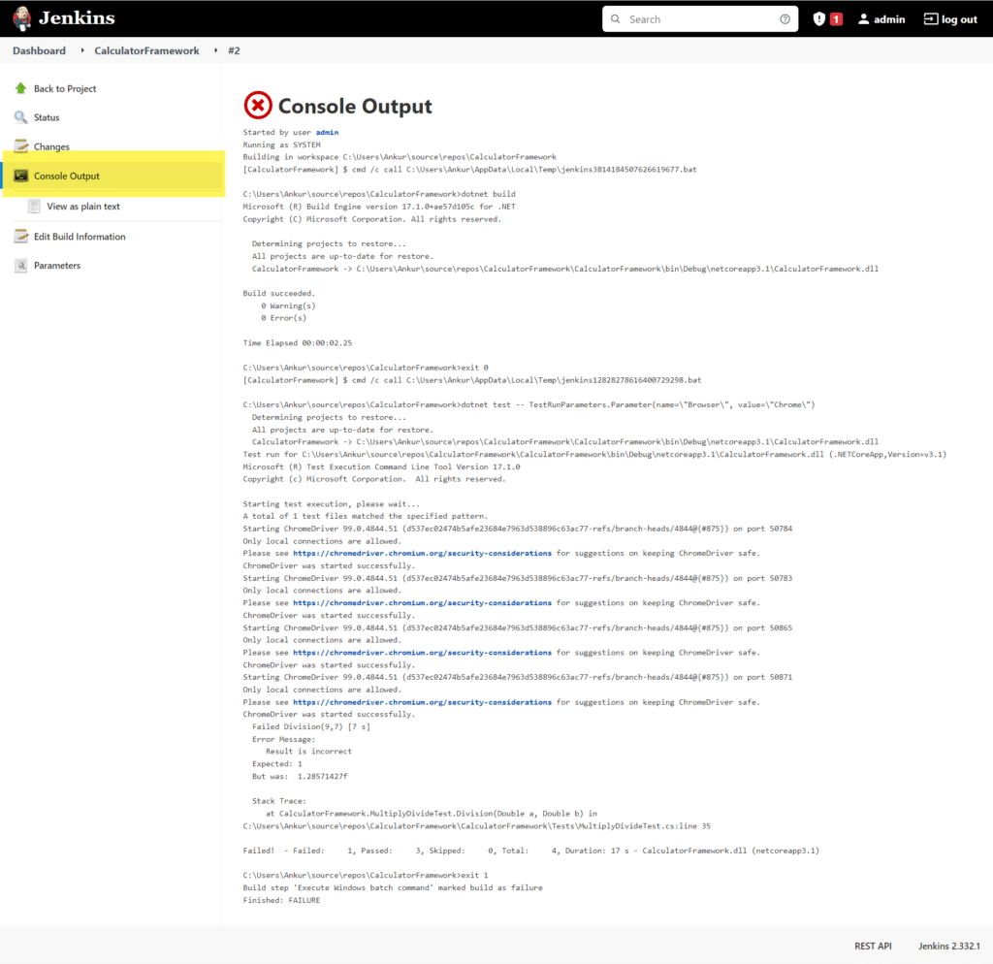Click the Jenkins butler logo icon
993x964 pixels.
click(x=22, y=18)
